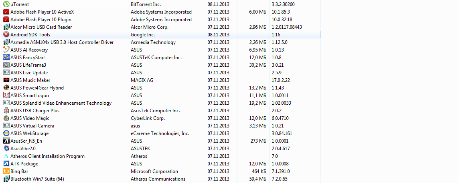Select the Bluetooth Win7 Suite (64) name
The width and height of the screenshot is (458, 183).
pos(37,179)
